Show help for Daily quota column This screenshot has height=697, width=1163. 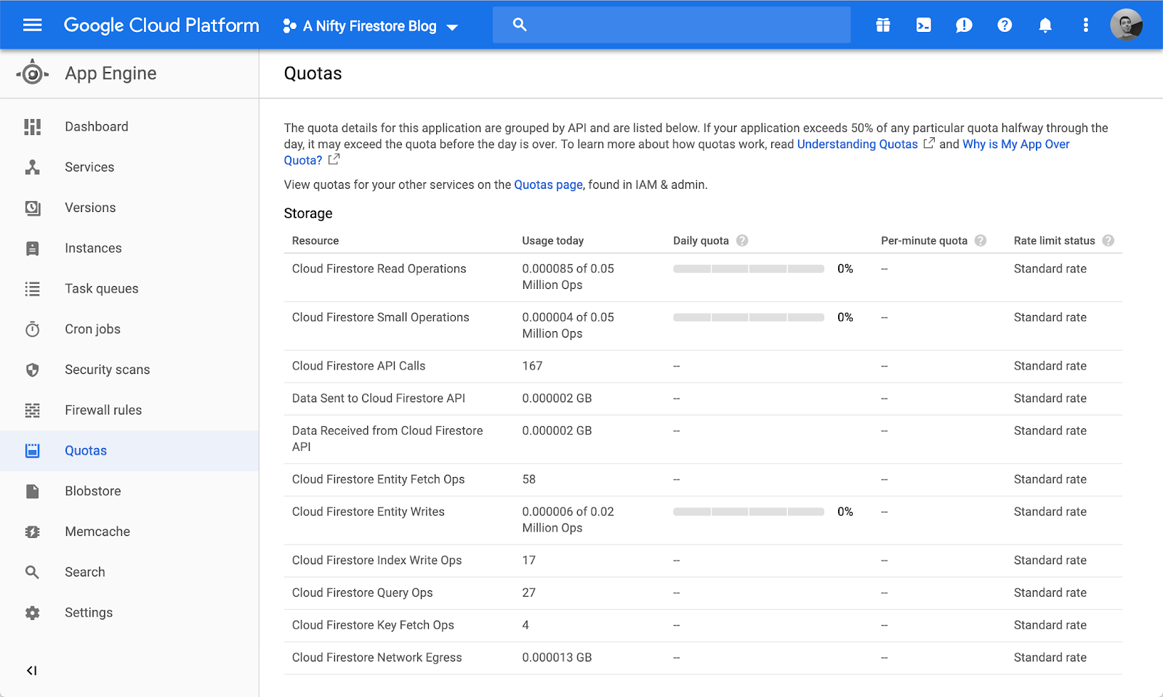pos(742,240)
